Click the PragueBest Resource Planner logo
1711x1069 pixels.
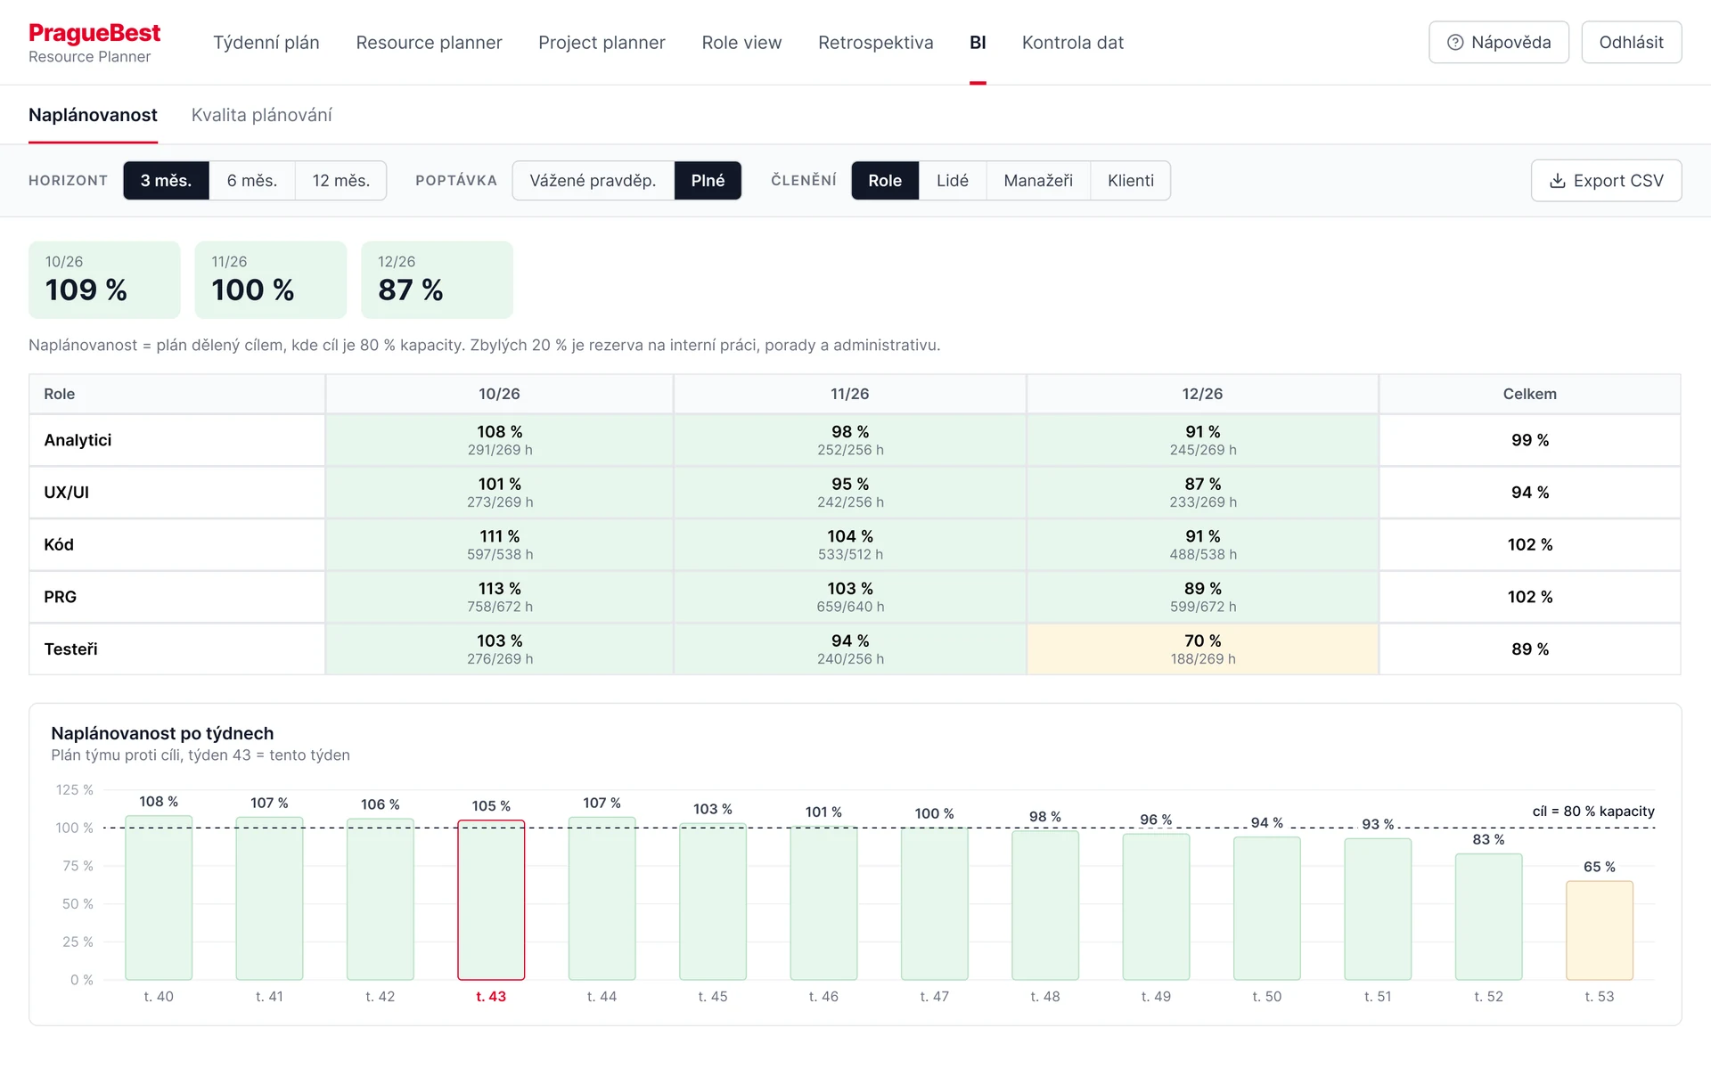pos(94,43)
